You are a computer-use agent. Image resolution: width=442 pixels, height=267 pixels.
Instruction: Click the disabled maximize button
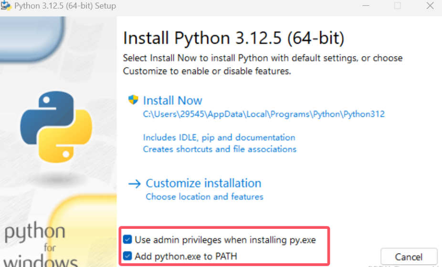click(398, 6)
